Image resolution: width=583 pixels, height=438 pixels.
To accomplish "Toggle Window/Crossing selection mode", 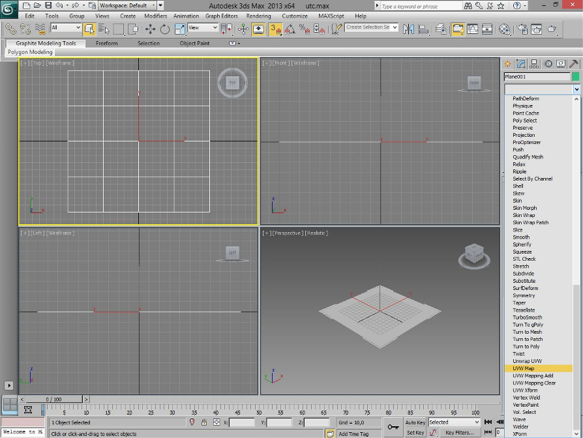I will [133, 29].
